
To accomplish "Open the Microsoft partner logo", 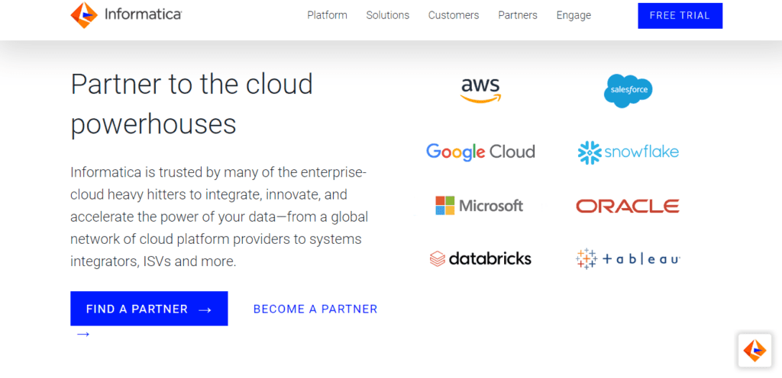I will [479, 206].
